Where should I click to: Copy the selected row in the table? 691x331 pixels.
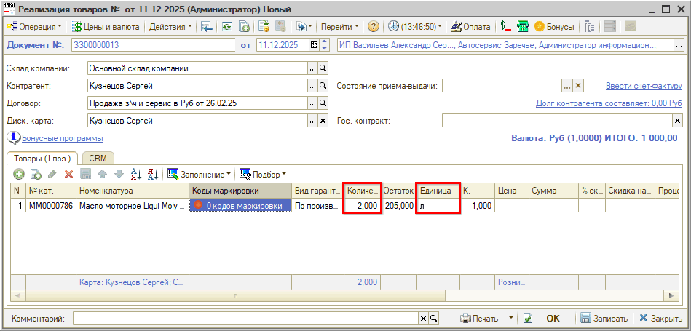pyautogui.click(x=36, y=174)
